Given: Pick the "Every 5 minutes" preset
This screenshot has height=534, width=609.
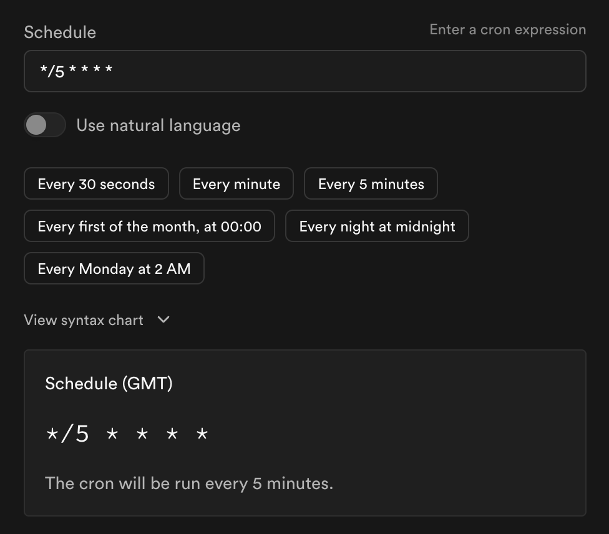Looking at the screenshot, I should pyautogui.click(x=371, y=184).
